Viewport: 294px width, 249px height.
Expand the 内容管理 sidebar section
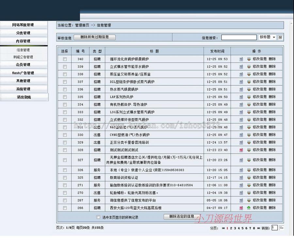24,41
